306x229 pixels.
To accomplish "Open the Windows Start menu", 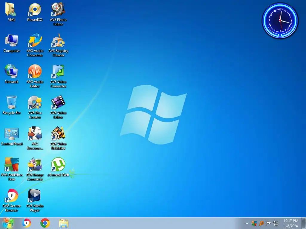I will [8, 223].
